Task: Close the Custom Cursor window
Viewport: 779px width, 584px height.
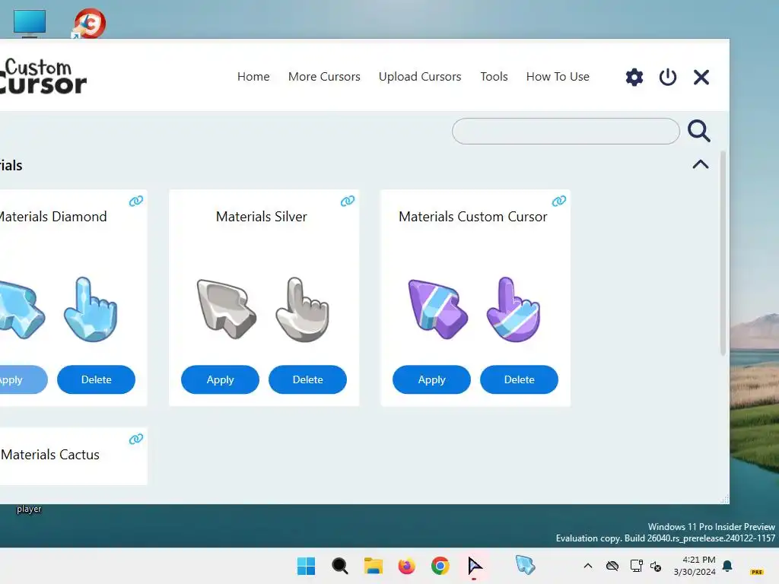Action: coord(701,77)
